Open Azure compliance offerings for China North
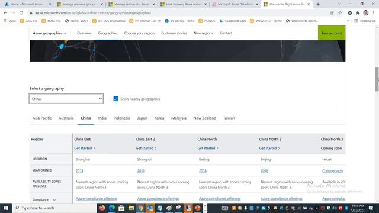The height and width of the screenshot is (213, 379). click(x=220, y=199)
